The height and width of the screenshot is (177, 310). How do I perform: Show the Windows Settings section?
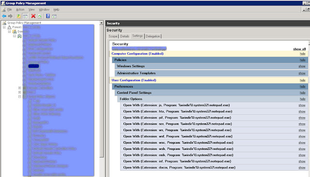point(302,66)
